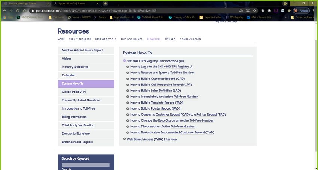Open the SMS800 Help Desk bookmark

[x=31, y=18]
